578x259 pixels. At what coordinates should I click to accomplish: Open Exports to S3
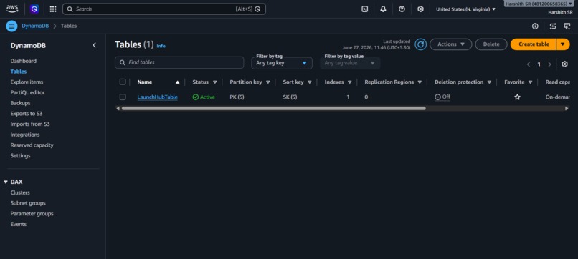[x=26, y=114]
